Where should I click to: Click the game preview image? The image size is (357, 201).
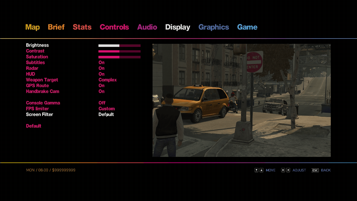click(x=242, y=100)
